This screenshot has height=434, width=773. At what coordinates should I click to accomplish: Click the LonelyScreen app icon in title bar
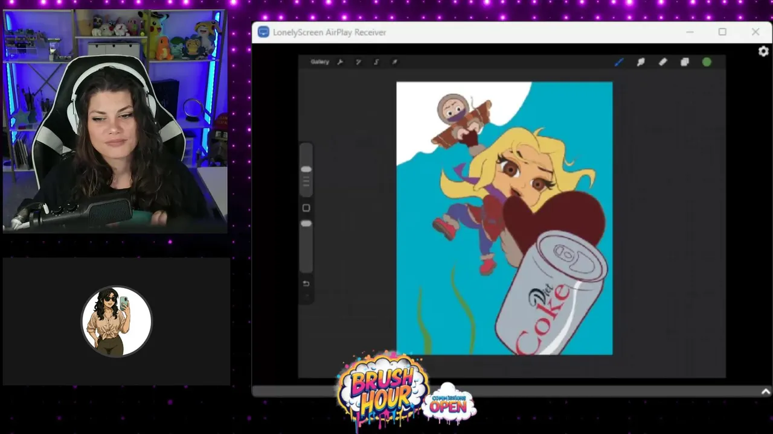pyautogui.click(x=263, y=32)
